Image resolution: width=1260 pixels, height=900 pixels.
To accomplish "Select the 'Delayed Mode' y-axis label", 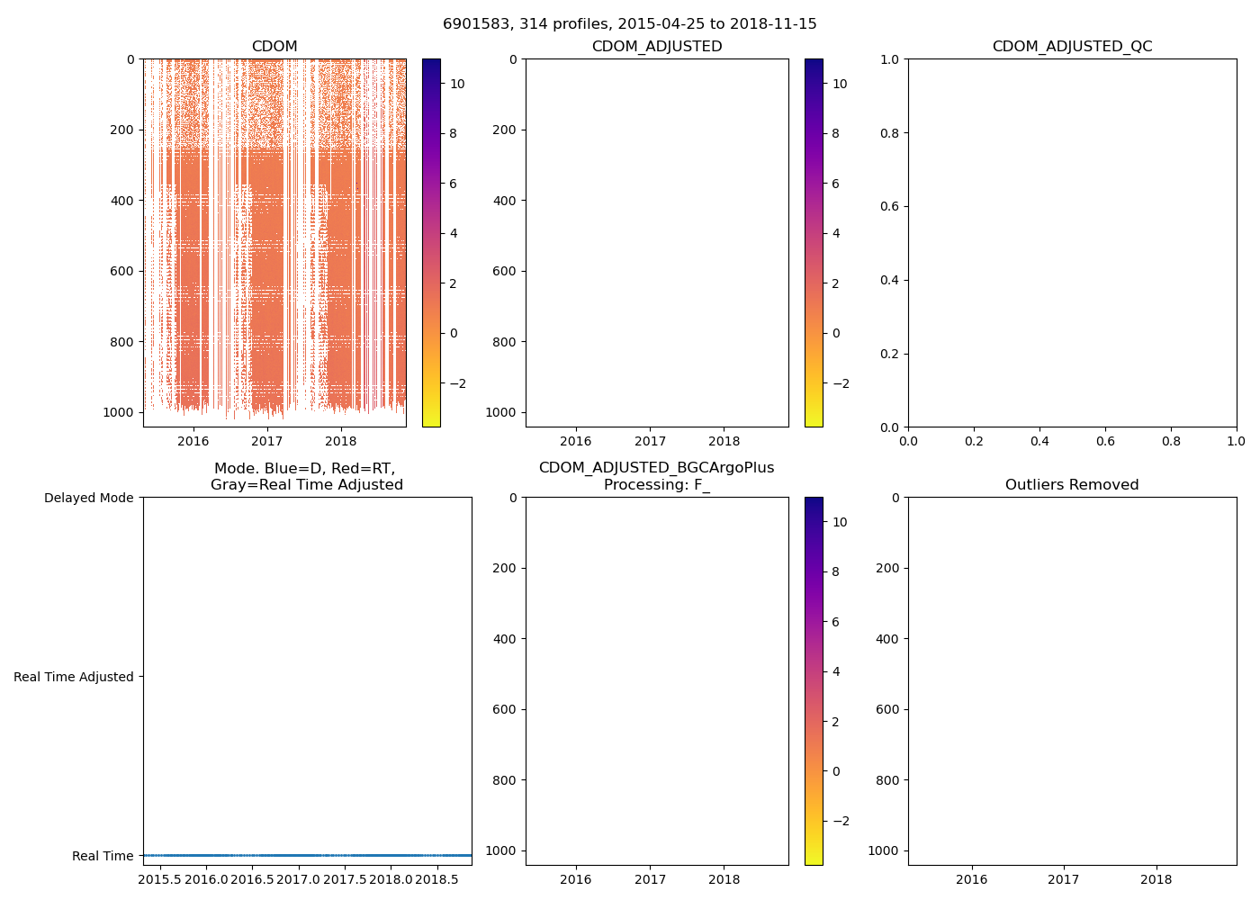I will [88, 498].
